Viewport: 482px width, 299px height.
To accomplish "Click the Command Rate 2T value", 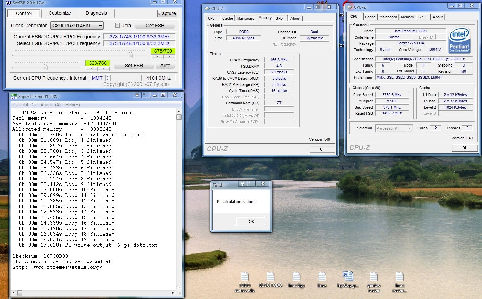I will click(279, 103).
